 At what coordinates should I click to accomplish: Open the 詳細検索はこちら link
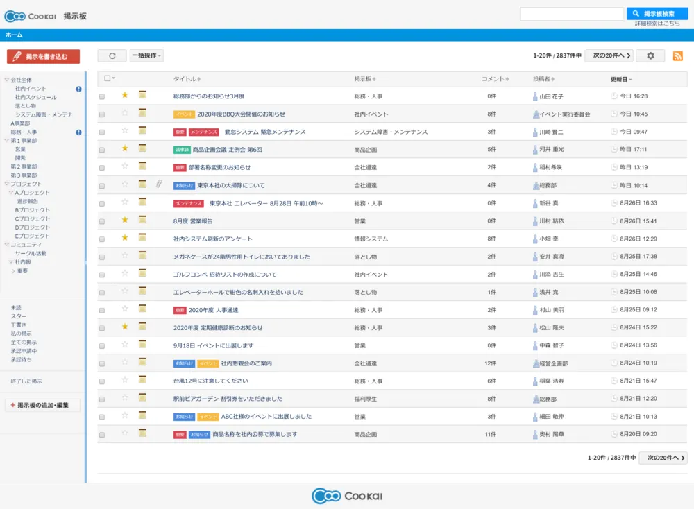657,24
